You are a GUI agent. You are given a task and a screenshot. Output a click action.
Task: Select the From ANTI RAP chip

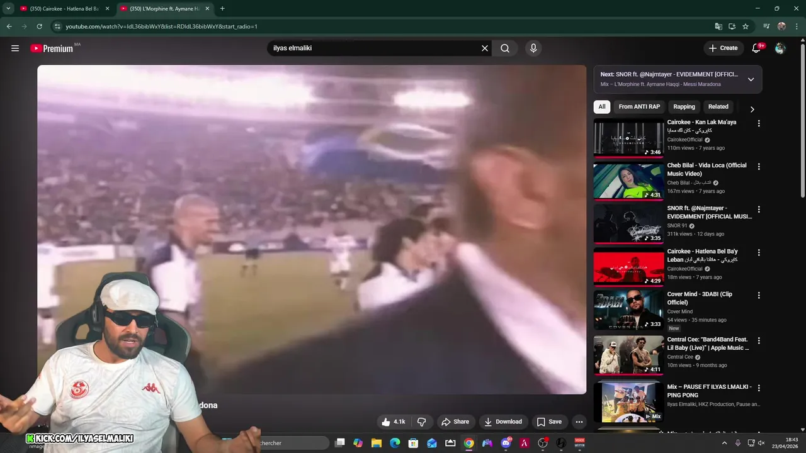click(639, 107)
